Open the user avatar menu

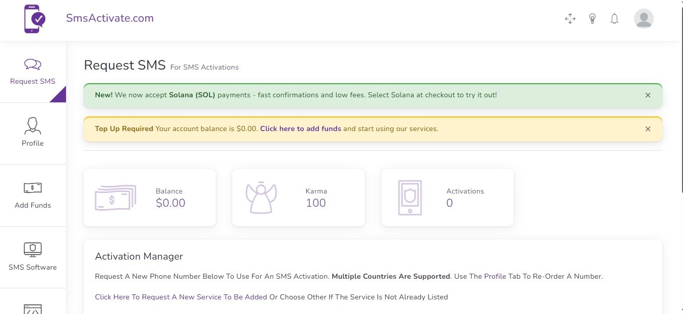tap(644, 19)
